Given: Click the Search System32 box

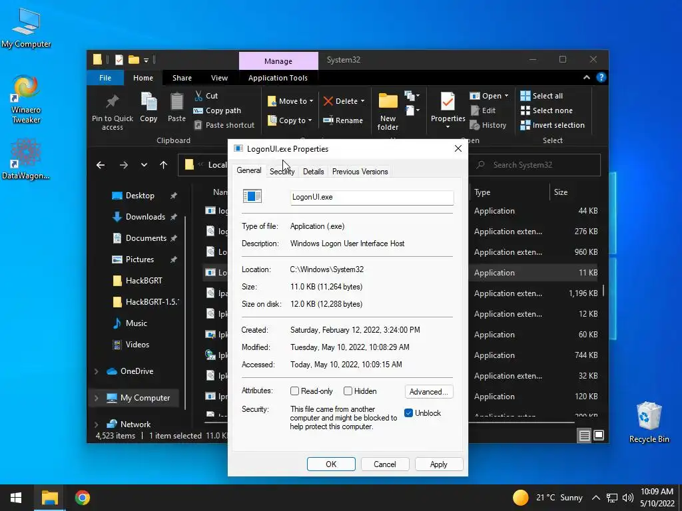Looking at the screenshot, I should point(535,165).
